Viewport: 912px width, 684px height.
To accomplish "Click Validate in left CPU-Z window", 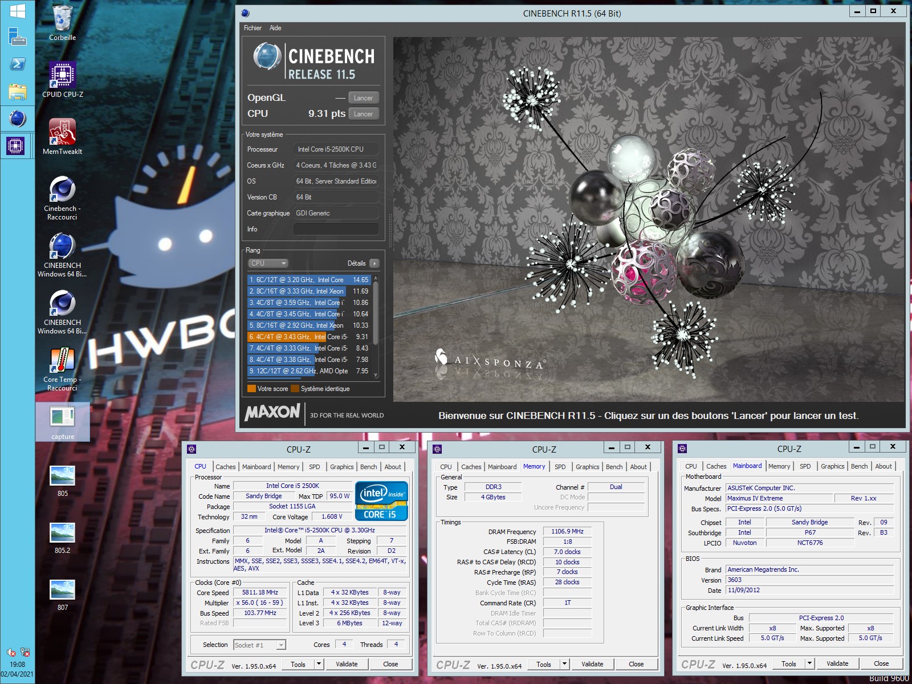I will coord(347,664).
